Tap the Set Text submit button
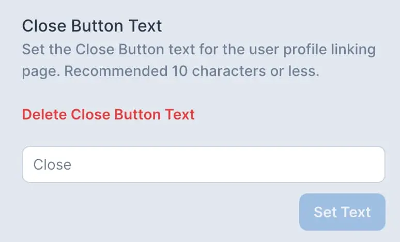The width and height of the screenshot is (400, 242). [342, 212]
